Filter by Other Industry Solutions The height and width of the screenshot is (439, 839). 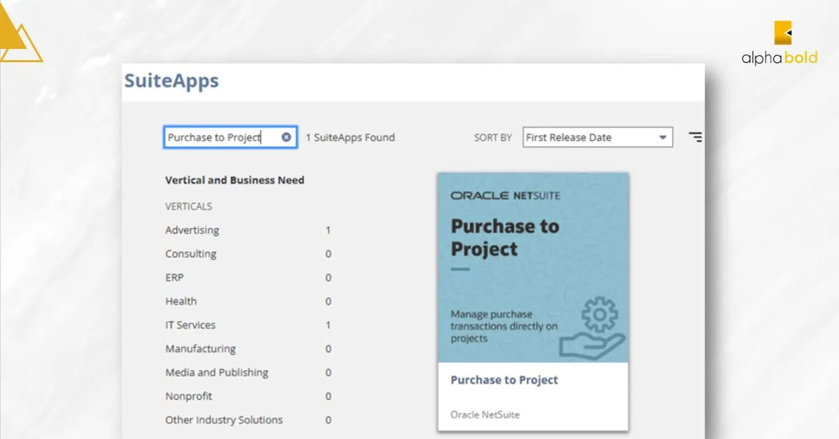pyautogui.click(x=224, y=420)
